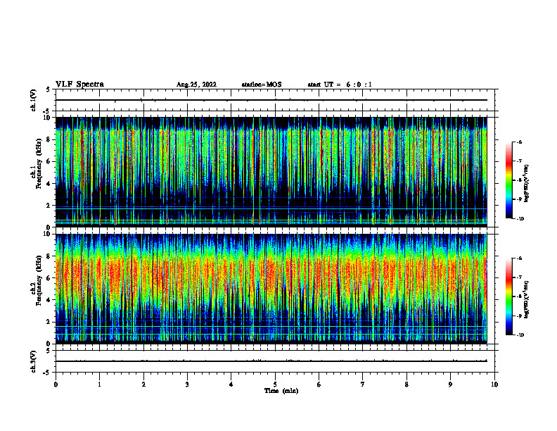Click the ch.1 voltage waveform trace
Screen dimensions: 557x431
(271, 100)
